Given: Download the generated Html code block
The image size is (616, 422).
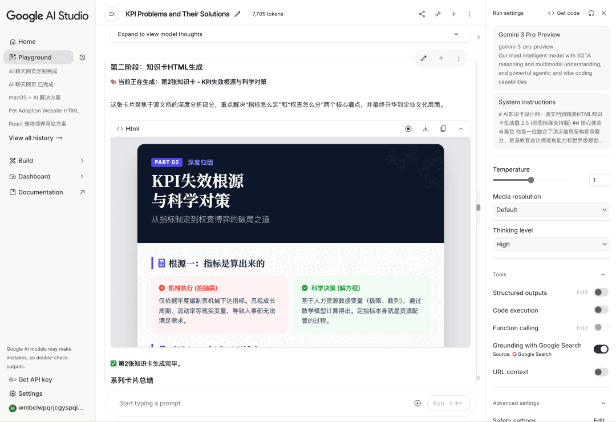Looking at the screenshot, I should (x=425, y=129).
